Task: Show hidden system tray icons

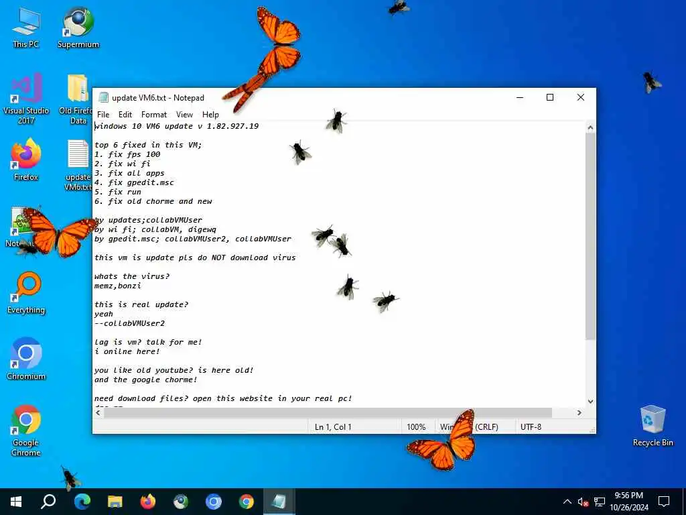Action: coord(567,502)
